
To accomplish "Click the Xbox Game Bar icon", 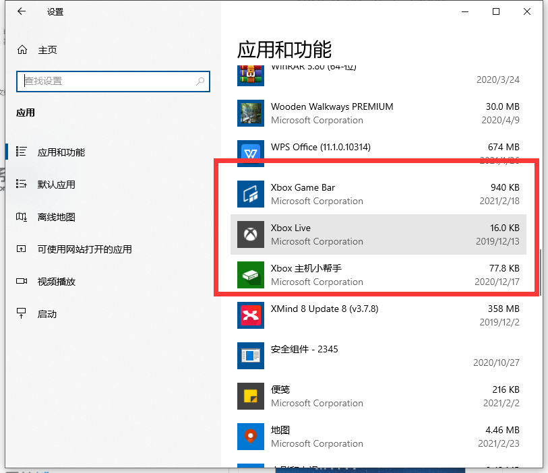I will tap(251, 194).
